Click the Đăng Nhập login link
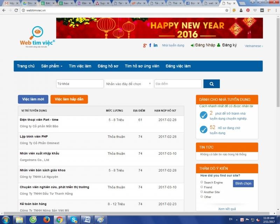 click(x=203, y=45)
